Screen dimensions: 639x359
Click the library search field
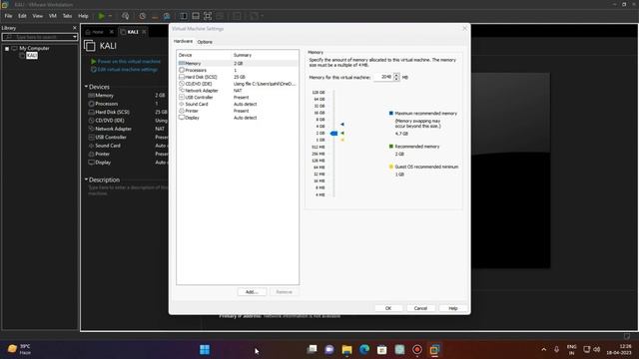[37, 37]
